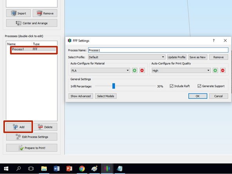232x174 pixels.
Task: Click the Select Models button
Action: 106,96
